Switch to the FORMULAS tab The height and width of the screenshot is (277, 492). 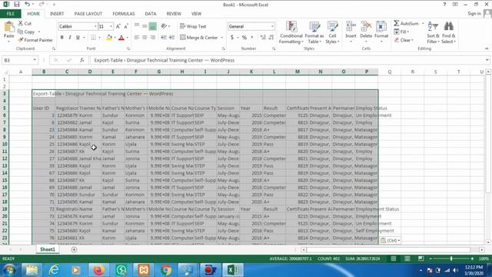pos(124,14)
